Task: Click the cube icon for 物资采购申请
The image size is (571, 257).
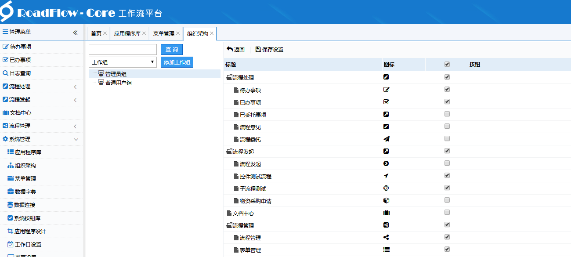Action: point(386,200)
